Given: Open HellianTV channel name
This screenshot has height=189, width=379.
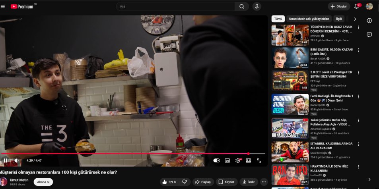Looking at the screenshot, I should pyautogui.click(x=317, y=175).
